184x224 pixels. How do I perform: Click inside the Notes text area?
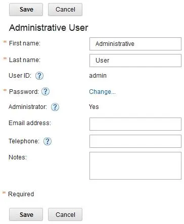click(x=135, y=166)
